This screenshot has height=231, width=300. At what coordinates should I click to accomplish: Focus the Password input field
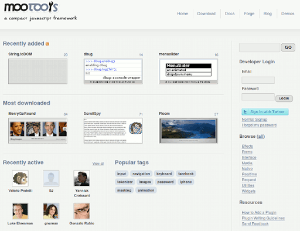pos(258,97)
